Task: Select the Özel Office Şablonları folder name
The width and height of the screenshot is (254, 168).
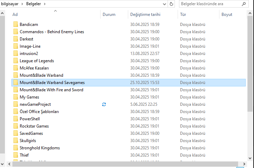Action: click(39, 112)
